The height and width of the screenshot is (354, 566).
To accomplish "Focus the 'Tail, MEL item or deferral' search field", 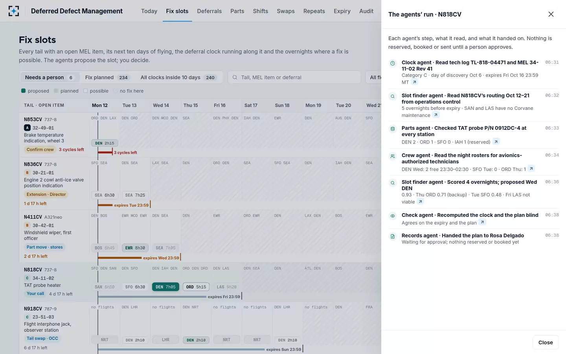I will (294, 77).
